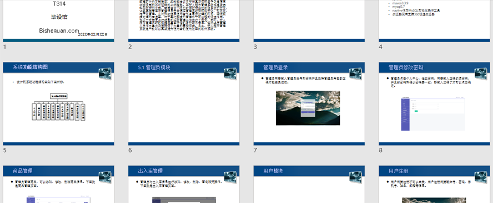Open the 商品管理 slide
The width and height of the screenshot is (493, 203).
(x=58, y=184)
